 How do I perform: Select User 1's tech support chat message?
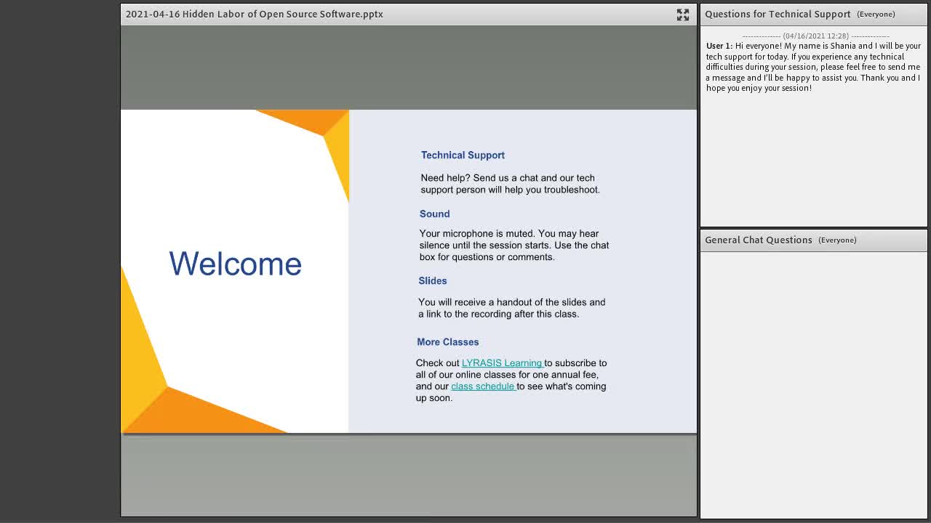(x=813, y=67)
